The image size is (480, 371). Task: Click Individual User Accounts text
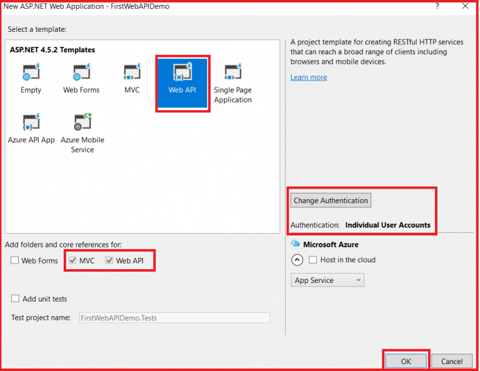pyautogui.click(x=388, y=225)
